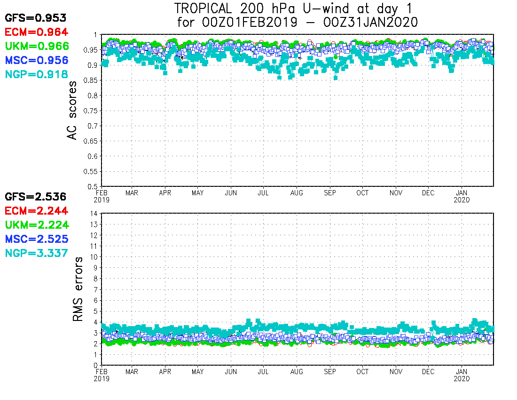Select the cyan 'NGP=0.918' legend entry
The image size is (517, 400).
[36, 74]
